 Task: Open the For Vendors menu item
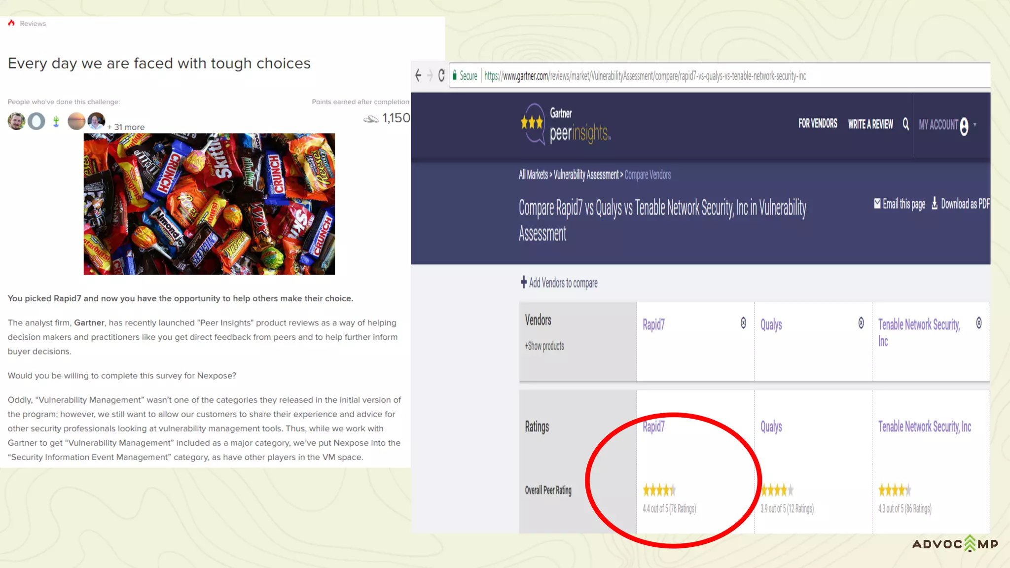tap(818, 124)
